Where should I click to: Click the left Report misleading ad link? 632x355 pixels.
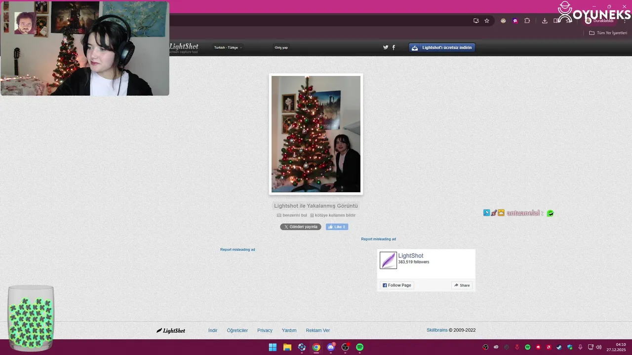click(x=237, y=249)
